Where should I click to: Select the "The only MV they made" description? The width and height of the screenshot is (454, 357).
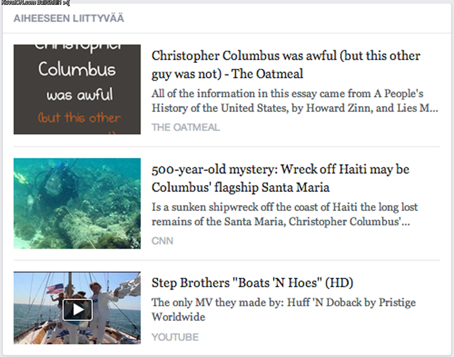pyautogui.click(x=283, y=309)
